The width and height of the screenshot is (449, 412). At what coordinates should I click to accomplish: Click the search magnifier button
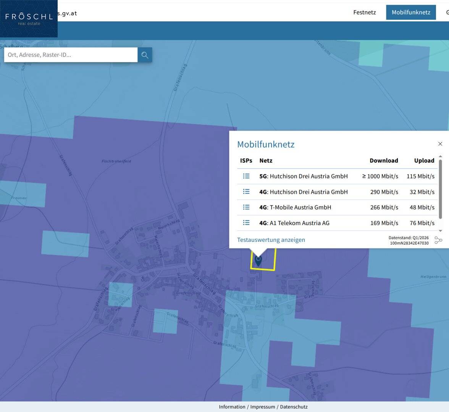(x=145, y=55)
